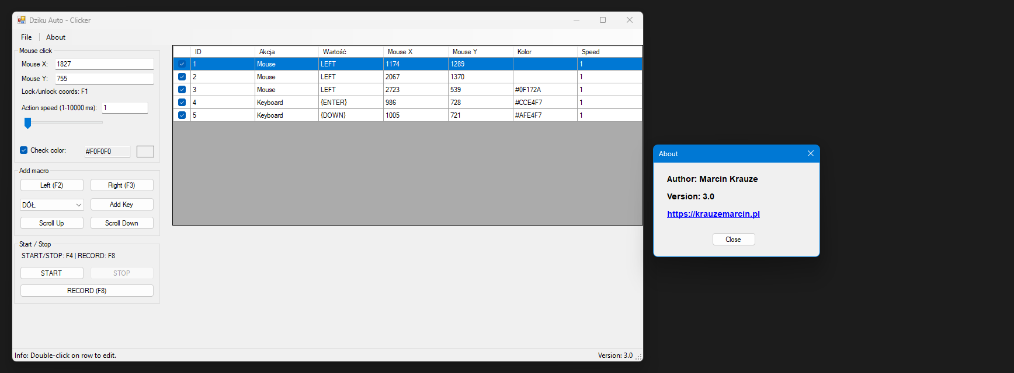Untick checkbox for row 5 DOWN
The height and width of the screenshot is (373, 1014).
(182, 115)
